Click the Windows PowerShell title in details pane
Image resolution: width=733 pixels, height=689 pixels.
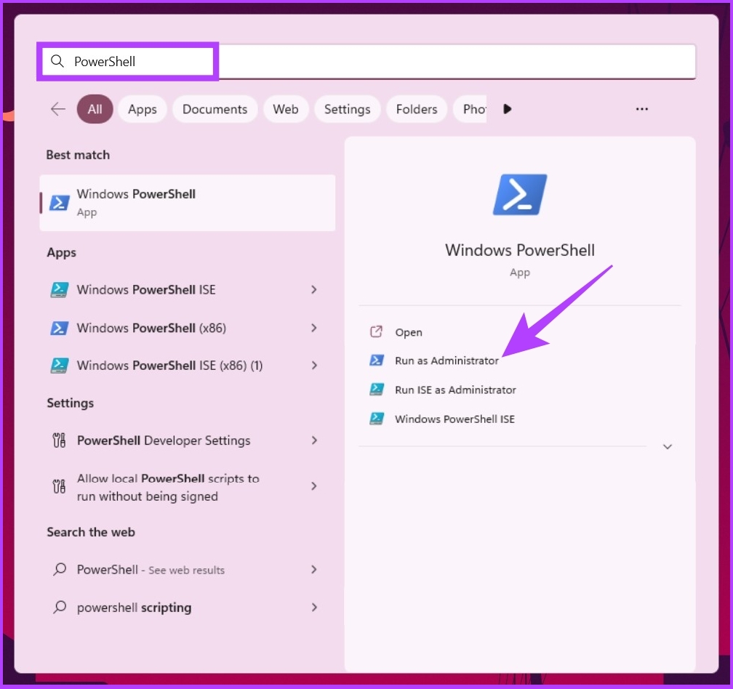pyautogui.click(x=520, y=250)
